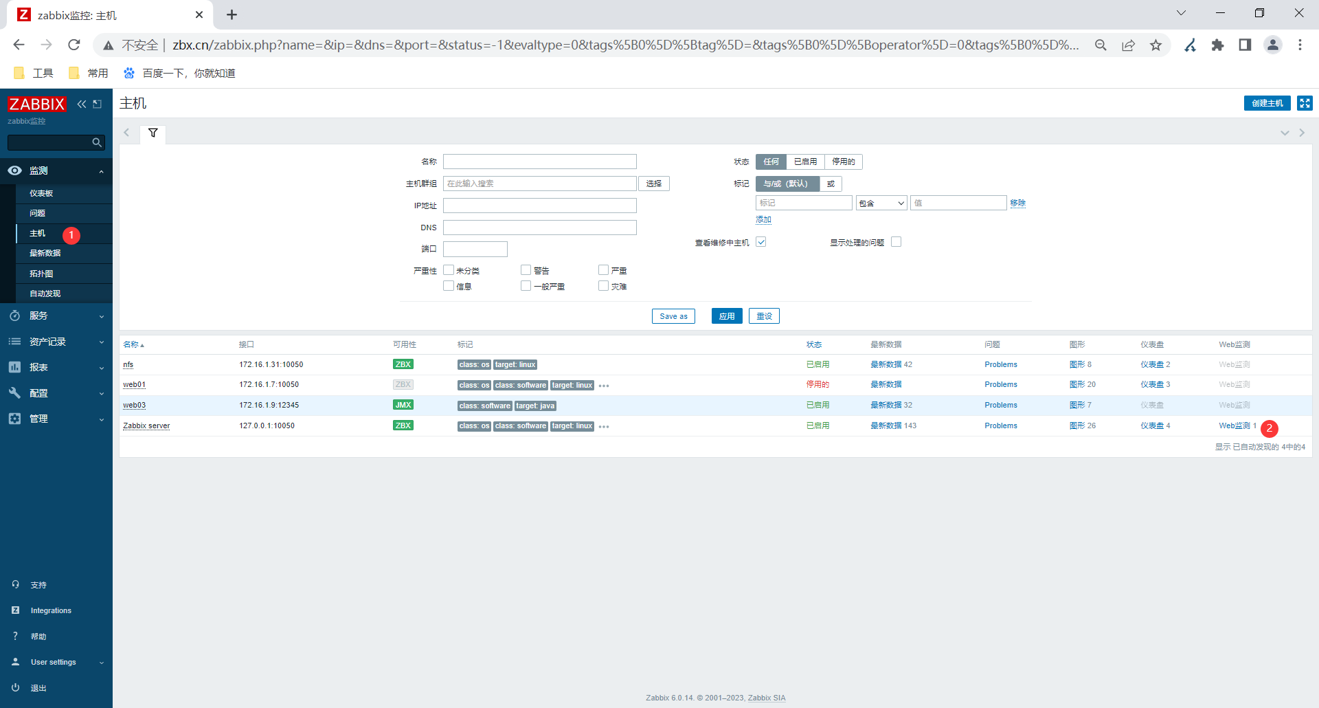The image size is (1319, 708).
Task: Click the question mark 帮助 icon
Action: tap(15, 637)
